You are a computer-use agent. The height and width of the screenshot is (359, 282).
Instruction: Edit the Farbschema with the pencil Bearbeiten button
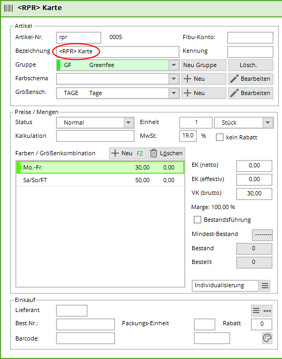(251, 79)
